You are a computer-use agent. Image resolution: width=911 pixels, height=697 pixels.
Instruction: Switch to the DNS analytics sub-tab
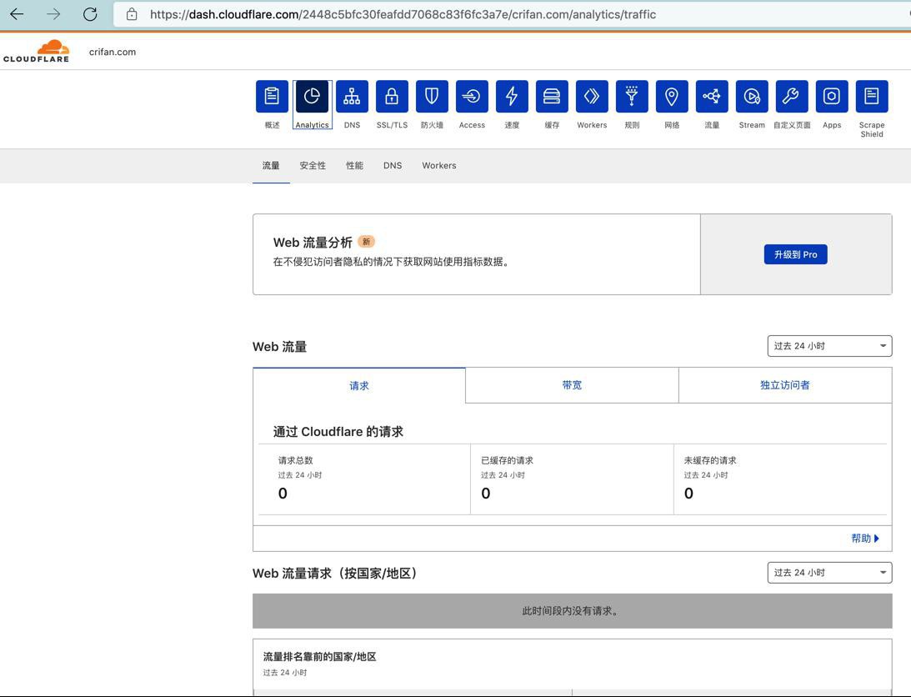393,166
